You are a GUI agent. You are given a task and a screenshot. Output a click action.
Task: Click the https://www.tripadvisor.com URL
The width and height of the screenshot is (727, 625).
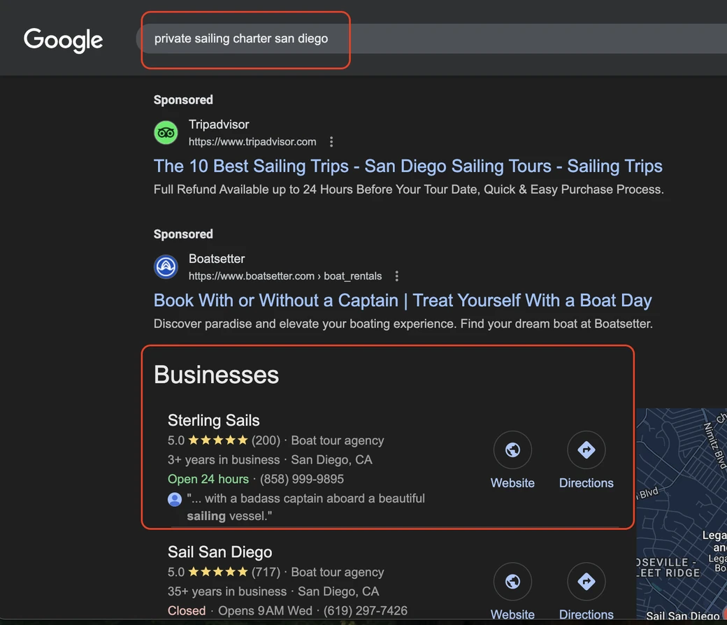pyautogui.click(x=252, y=142)
